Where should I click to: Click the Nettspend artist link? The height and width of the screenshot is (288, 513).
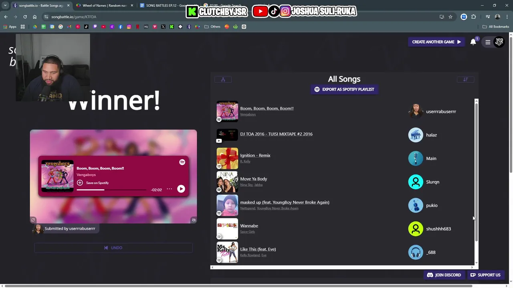(248, 208)
